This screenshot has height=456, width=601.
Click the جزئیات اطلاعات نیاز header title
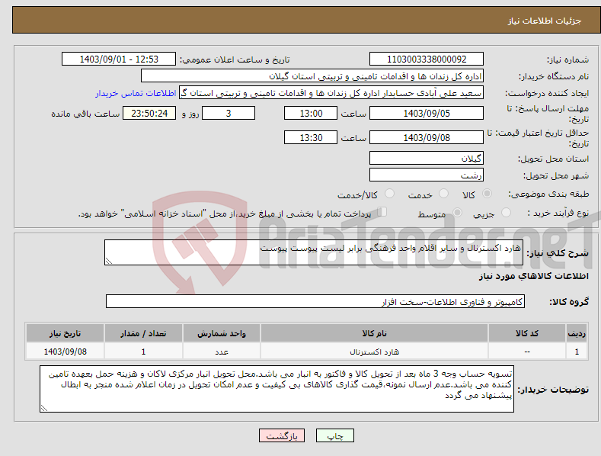(545, 21)
